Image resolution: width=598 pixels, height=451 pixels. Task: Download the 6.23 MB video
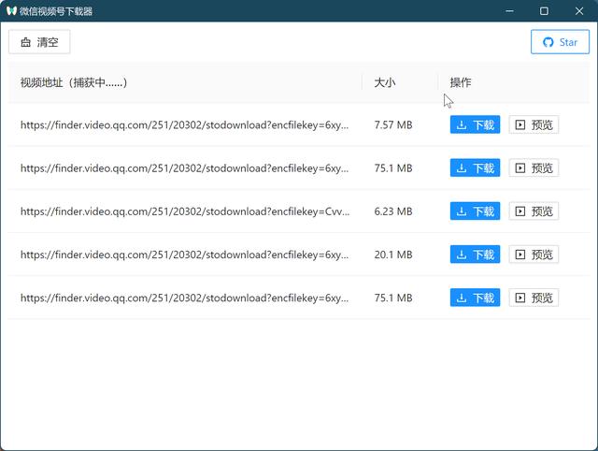475,211
